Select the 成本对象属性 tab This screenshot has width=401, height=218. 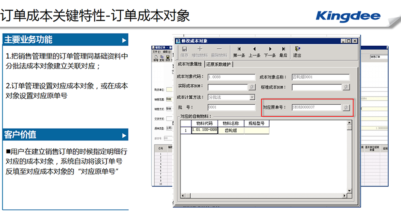coord(189,65)
